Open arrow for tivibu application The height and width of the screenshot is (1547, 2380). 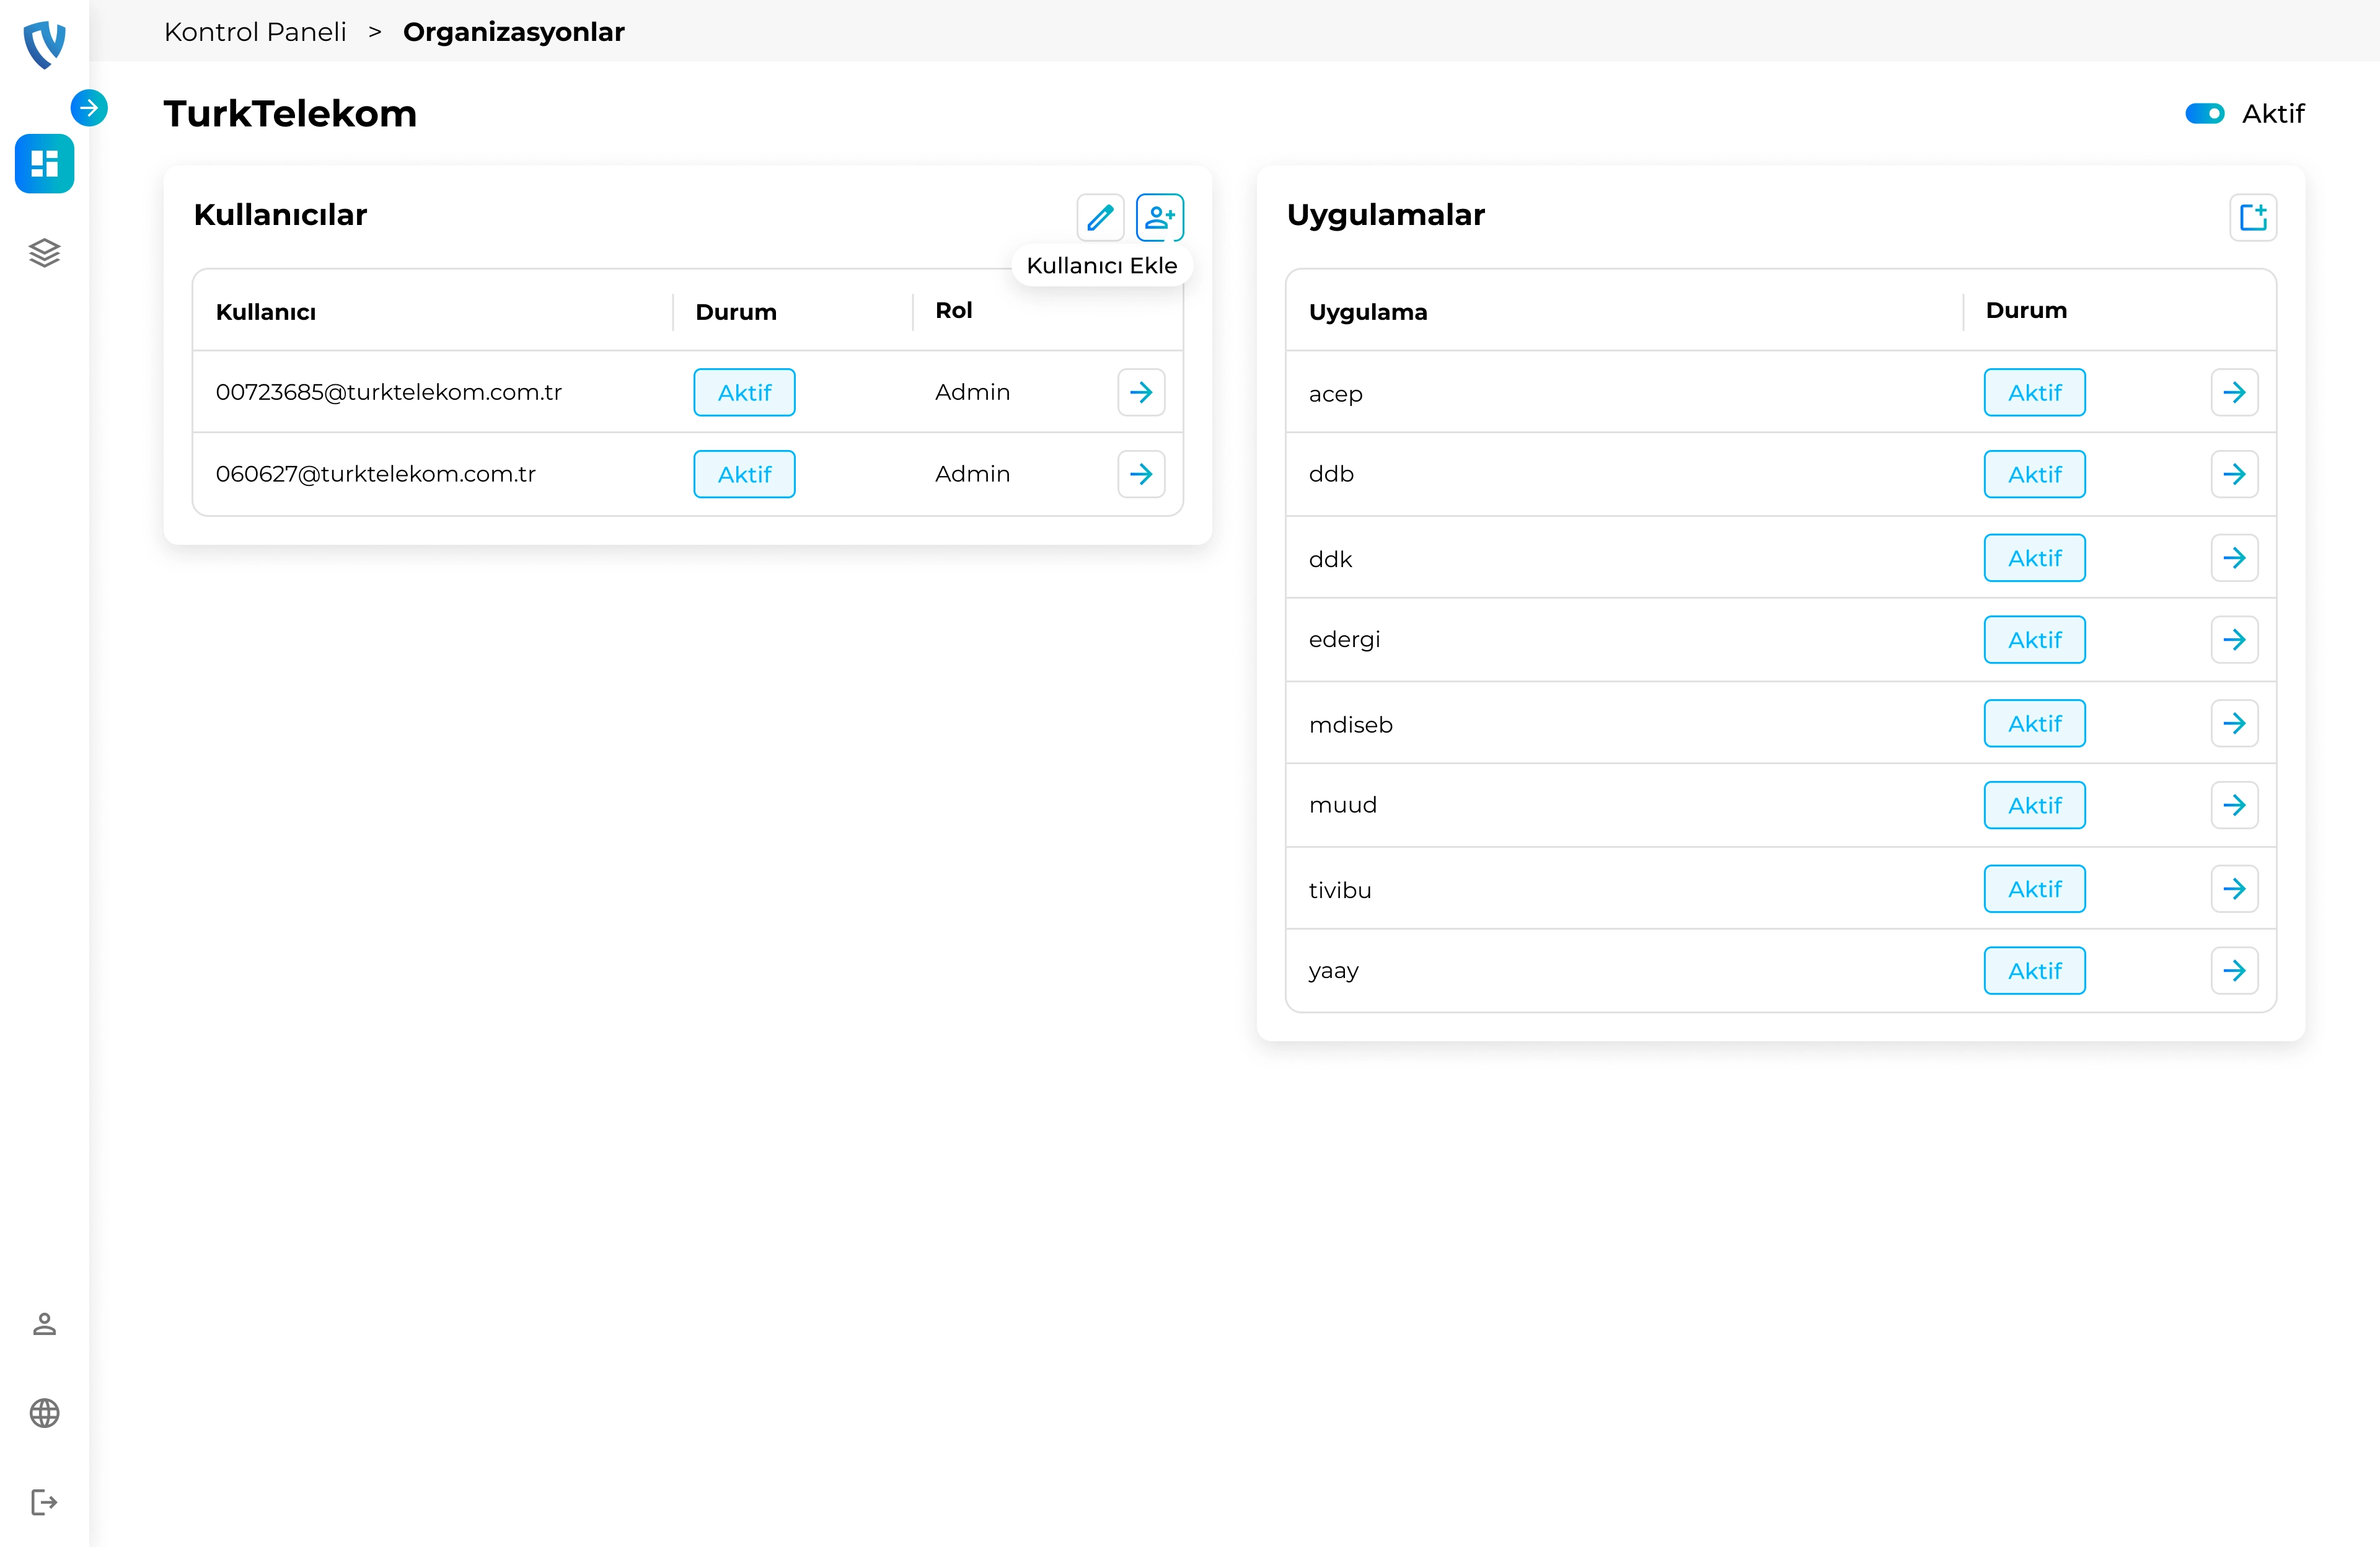[2234, 889]
